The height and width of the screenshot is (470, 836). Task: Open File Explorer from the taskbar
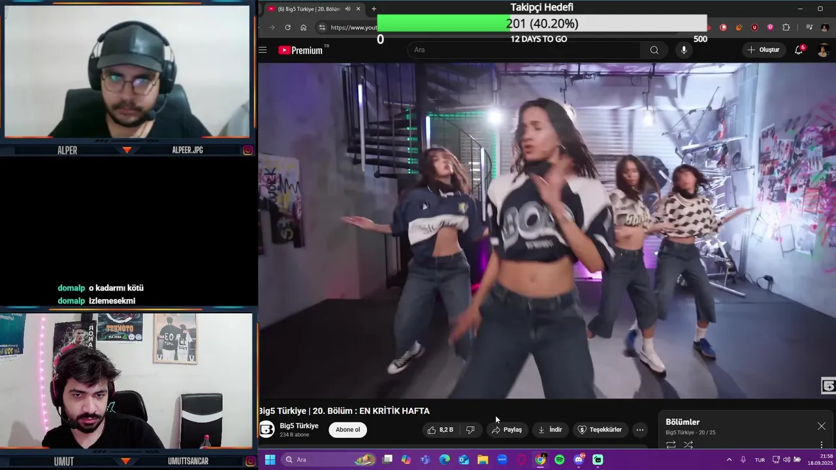(483, 460)
